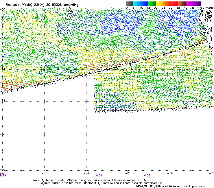Select the orange 25-30 knots legend swatch
The height and width of the screenshot is (188, 214).
pyautogui.click(x=167, y=3)
